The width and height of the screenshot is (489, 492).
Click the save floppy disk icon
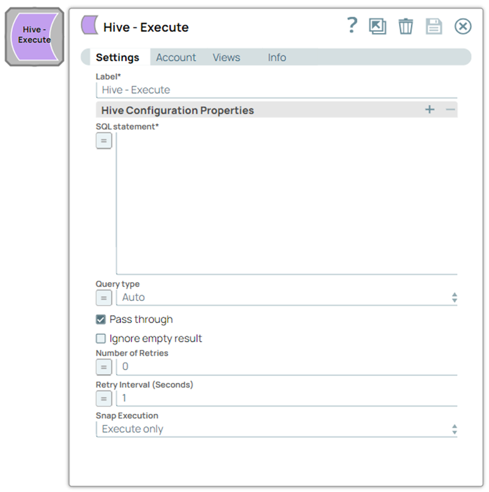pos(434,26)
